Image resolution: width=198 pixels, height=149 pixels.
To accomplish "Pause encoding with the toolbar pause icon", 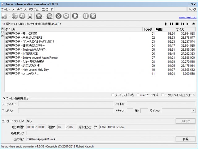I will tap(86, 16).
